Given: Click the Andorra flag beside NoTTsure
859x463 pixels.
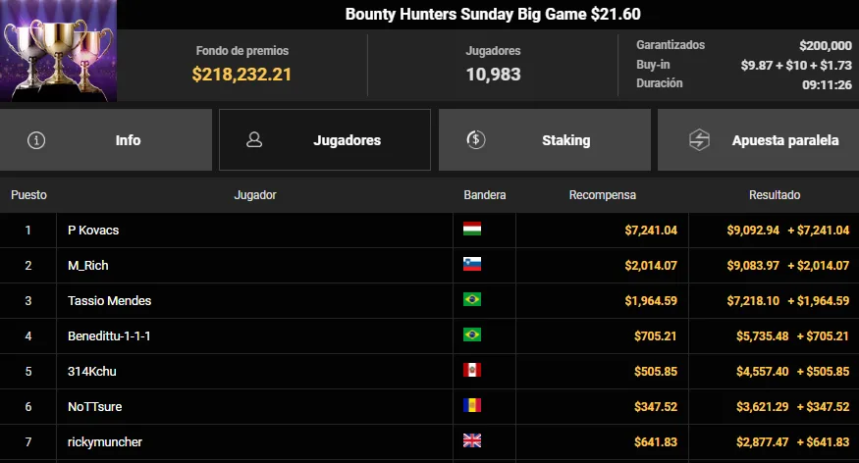Looking at the screenshot, I should [471, 405].
